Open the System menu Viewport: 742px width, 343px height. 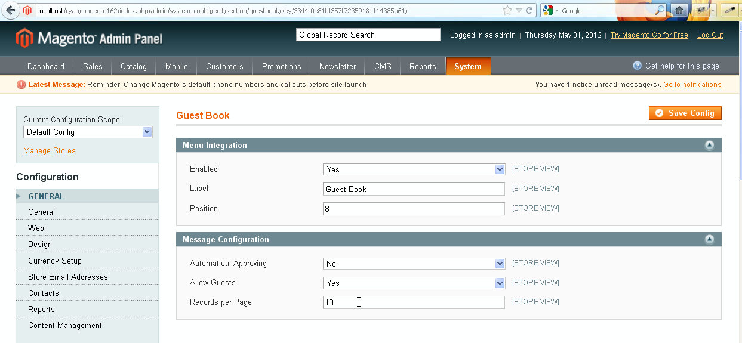pos(467,66)
